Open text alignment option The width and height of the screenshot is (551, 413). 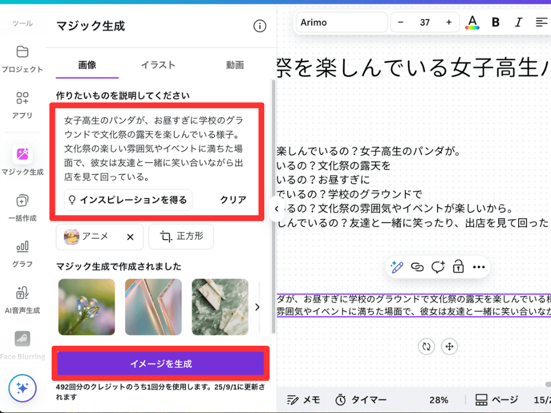541,22
